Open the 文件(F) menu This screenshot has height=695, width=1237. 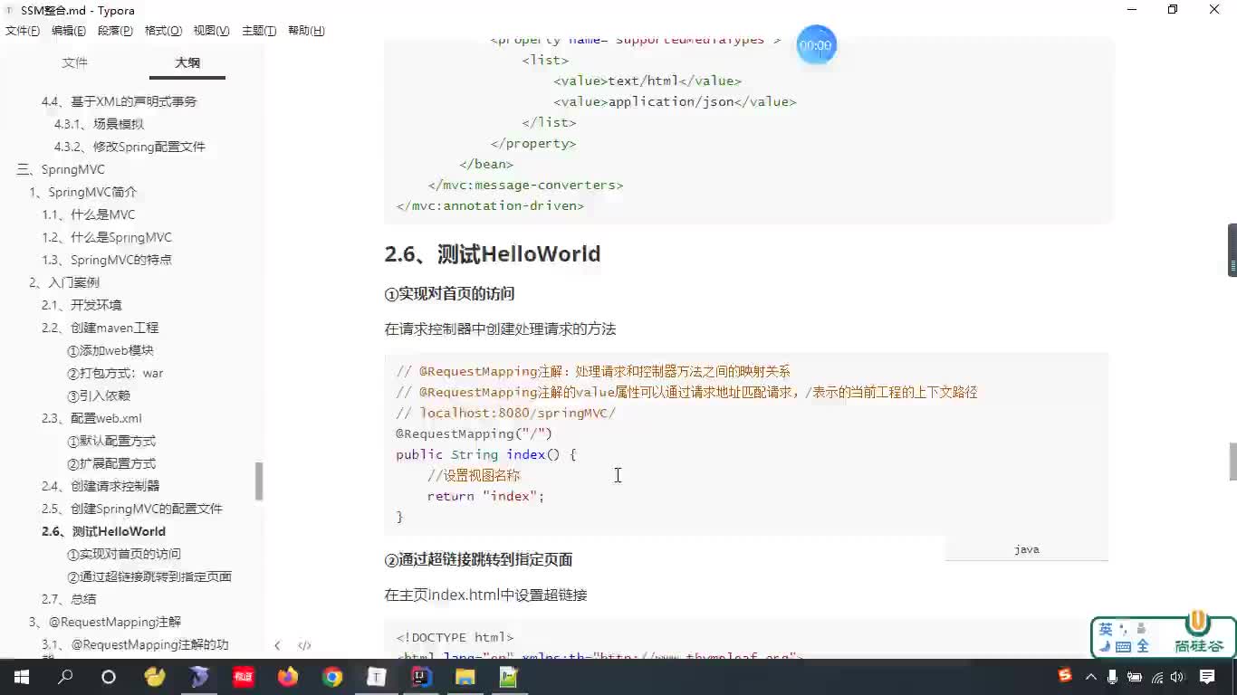coord(23,31)
